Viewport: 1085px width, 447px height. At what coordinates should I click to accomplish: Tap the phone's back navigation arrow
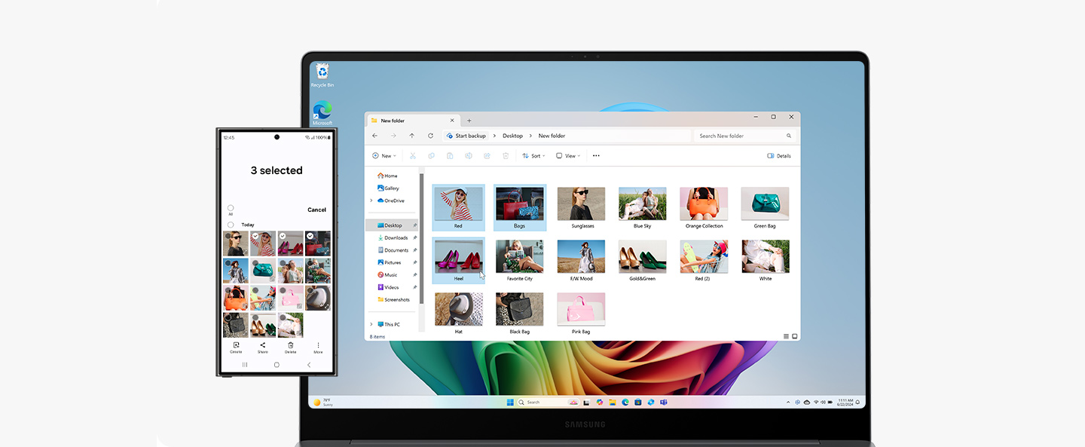(x=308, y=365)
